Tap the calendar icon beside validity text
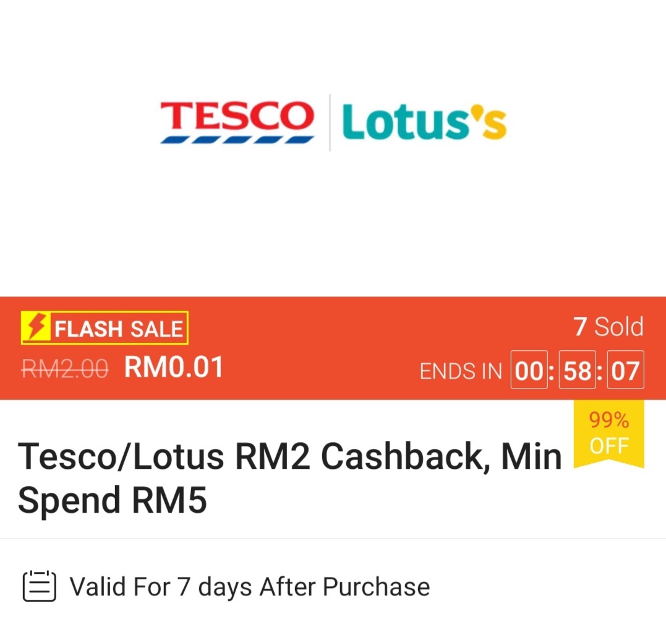Image resolution: width=666 pixels, height=622 pixels. [x=40, y=587]
